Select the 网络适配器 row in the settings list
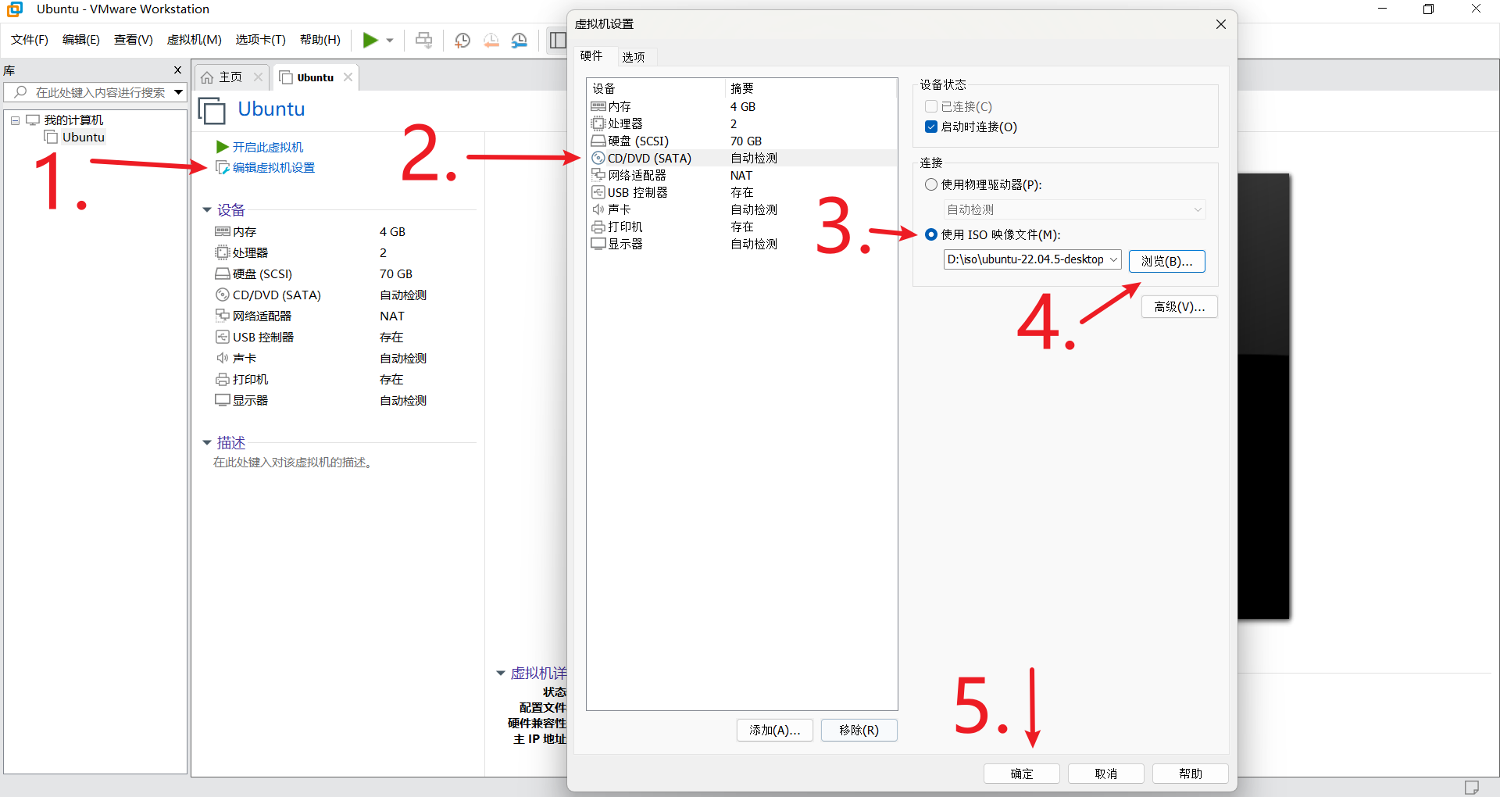 [636, 175]
